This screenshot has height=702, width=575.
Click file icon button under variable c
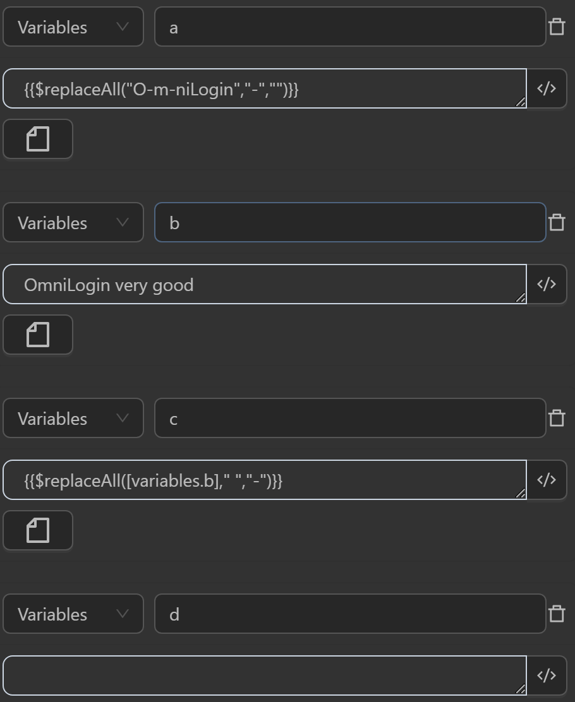click(x=38, y=530)
